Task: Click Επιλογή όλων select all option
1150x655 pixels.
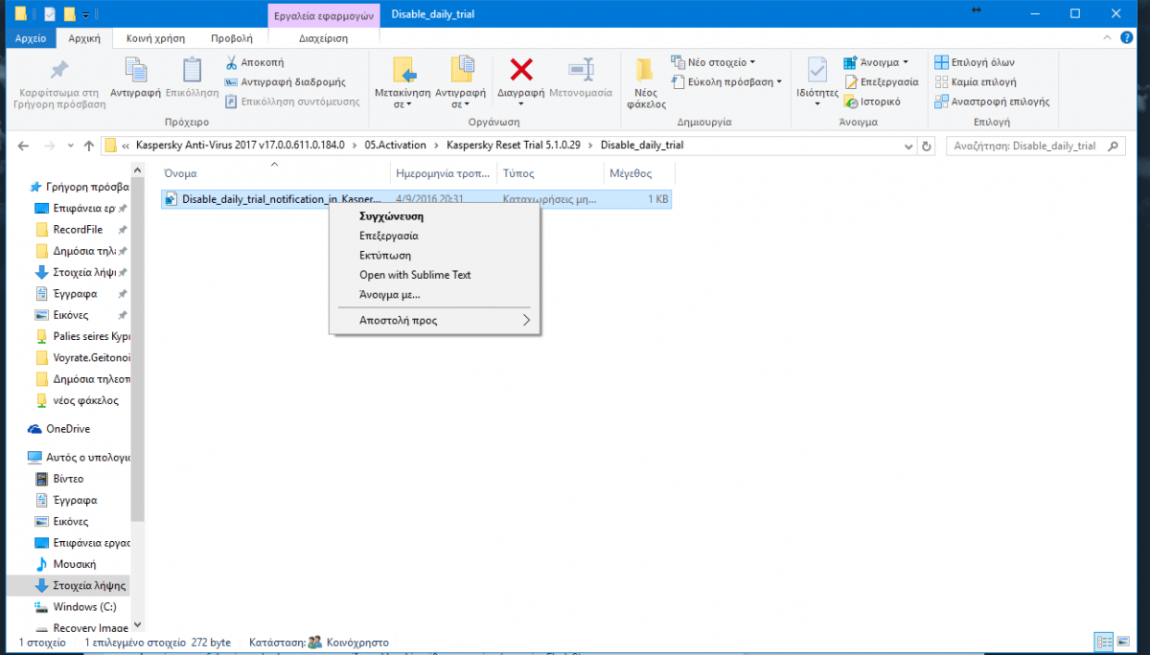Action: coord(975,62)
